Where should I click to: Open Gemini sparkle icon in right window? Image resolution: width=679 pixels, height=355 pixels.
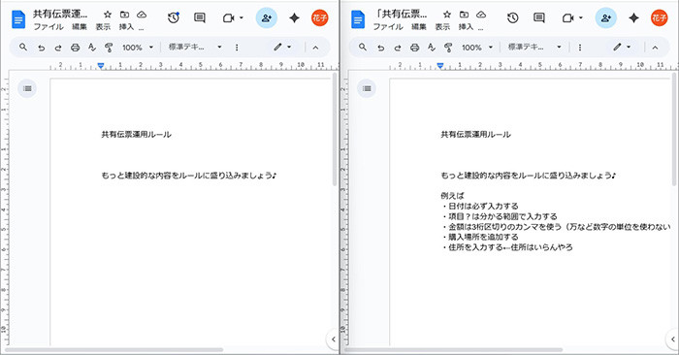[634, 17]
